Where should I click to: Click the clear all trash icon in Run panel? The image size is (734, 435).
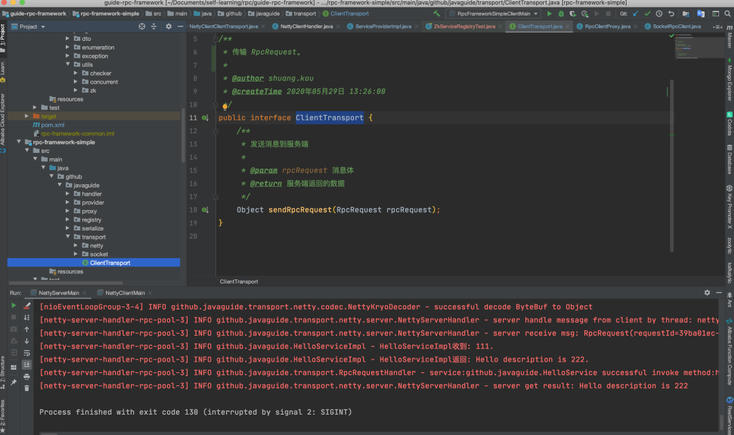point(27,388)
